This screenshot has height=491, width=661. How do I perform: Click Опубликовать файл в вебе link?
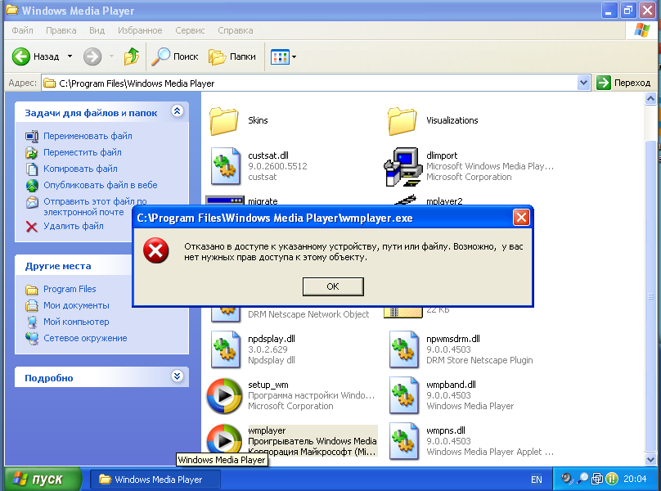[x=101, y=185]
